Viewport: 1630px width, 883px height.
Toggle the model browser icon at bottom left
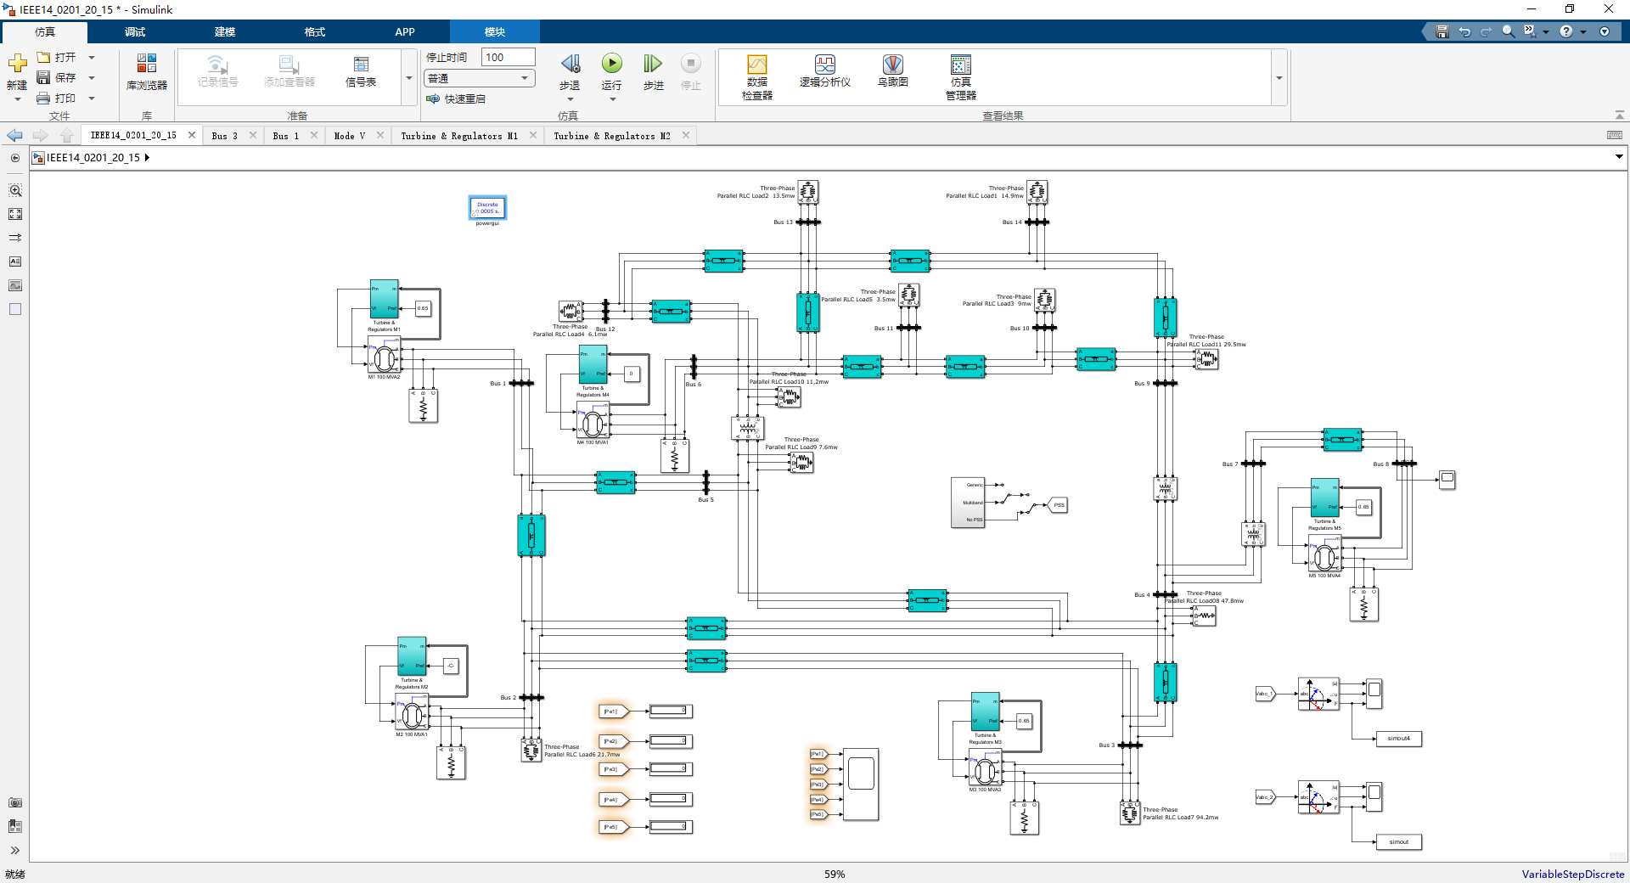point(15,826)
